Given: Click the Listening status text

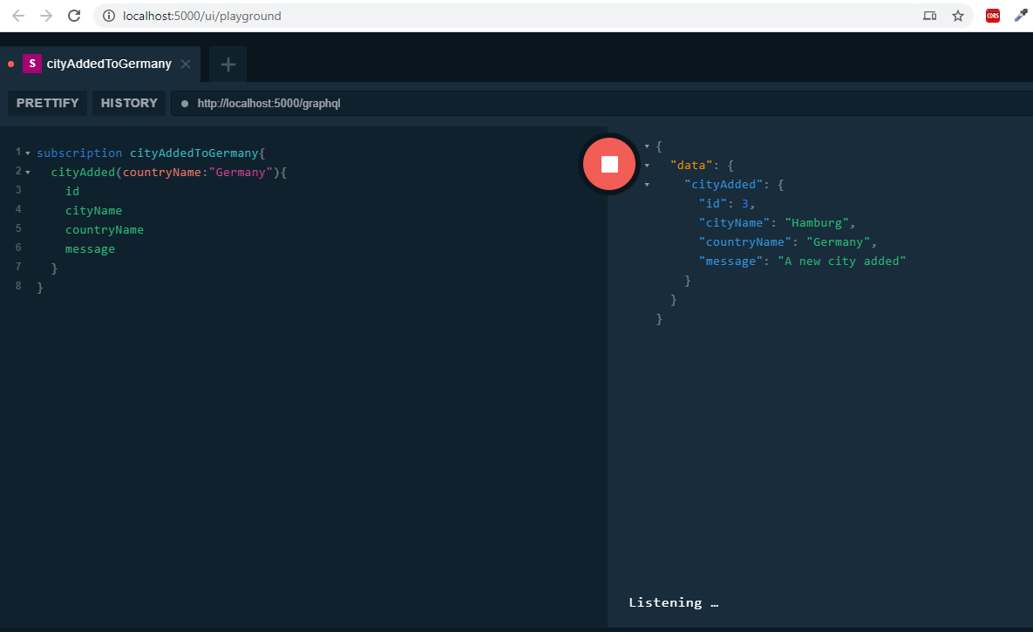Looking at the screenshot, I should (x=673, y=602).
